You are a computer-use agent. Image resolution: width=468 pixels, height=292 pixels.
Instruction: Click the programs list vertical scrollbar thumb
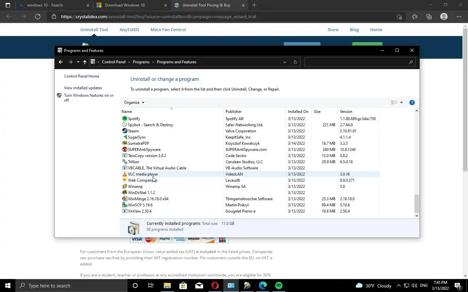(x=417, y=203)
